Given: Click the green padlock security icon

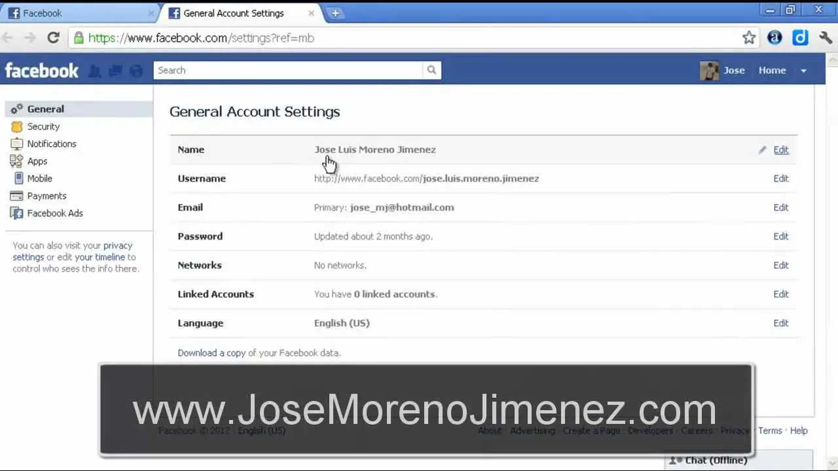Looking at the screenshot, I should 79,38.
